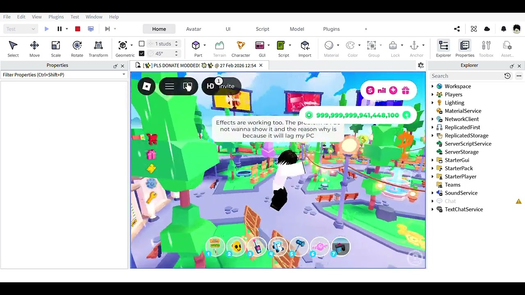Close the PLS DONATE MODDED tab
The image size is (525, 295).
260,66
